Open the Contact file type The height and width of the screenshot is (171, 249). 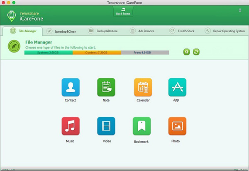pyautogui.click(x=71, y=87)
